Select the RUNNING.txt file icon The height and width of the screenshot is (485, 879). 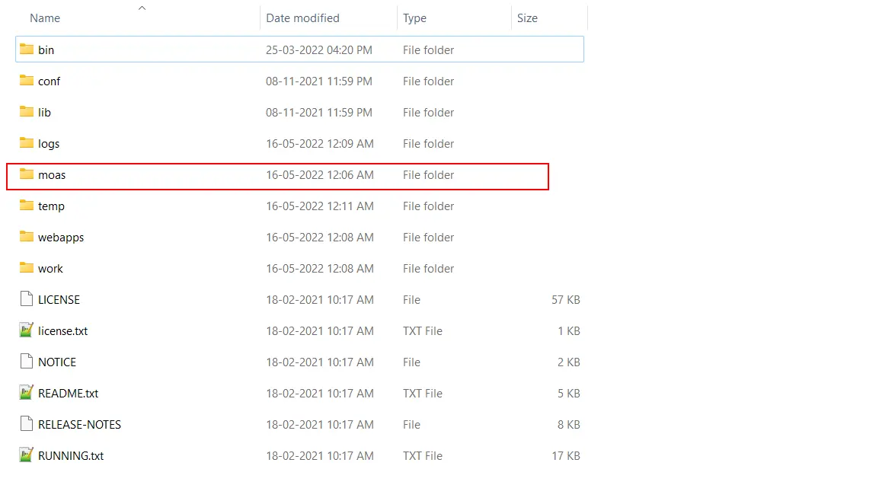[x=25, y=455]
